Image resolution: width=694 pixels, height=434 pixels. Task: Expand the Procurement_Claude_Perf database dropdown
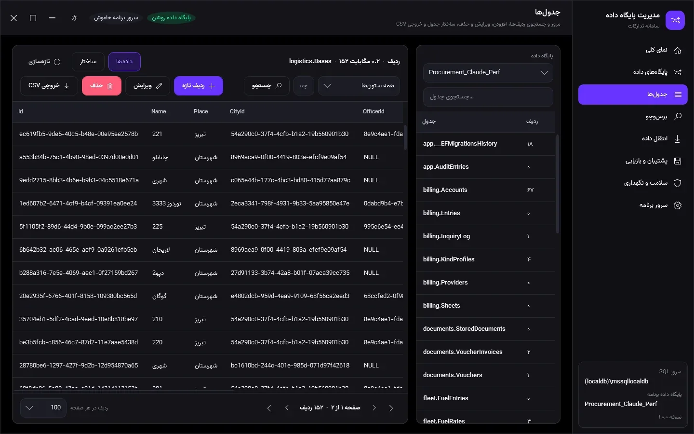pyautogui.click(x=488, y=73)
